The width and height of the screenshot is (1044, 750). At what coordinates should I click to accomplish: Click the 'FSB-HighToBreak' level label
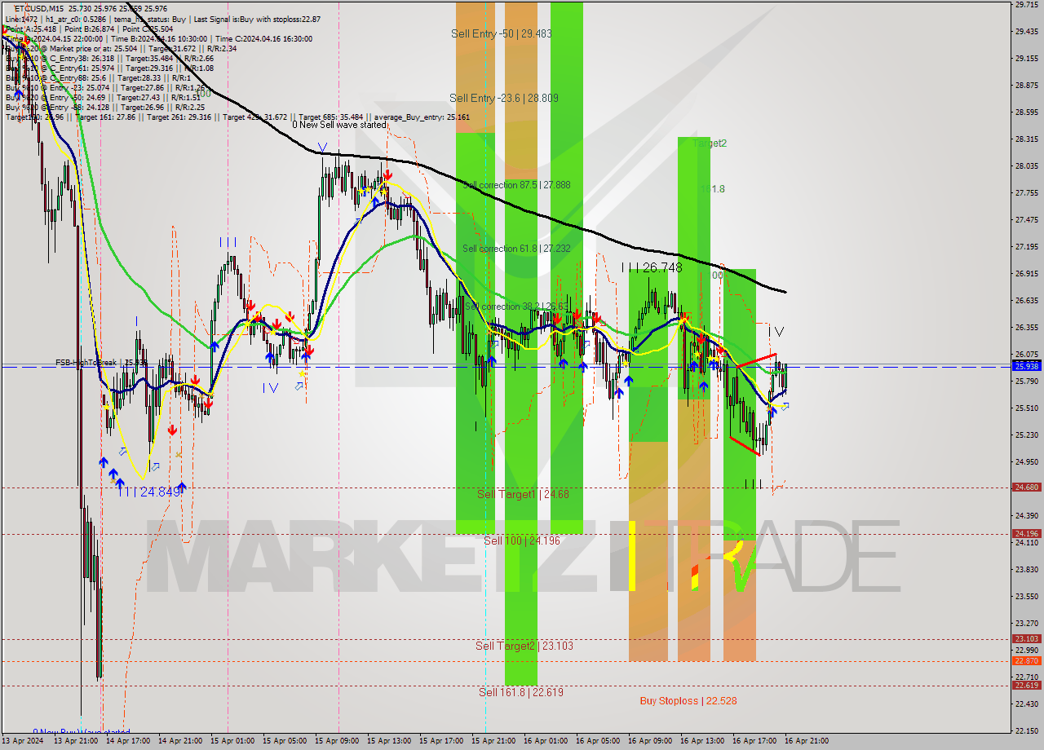(101, 362)
